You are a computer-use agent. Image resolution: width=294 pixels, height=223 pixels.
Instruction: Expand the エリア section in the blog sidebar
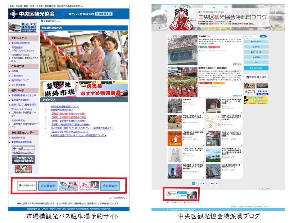[256, 47]
